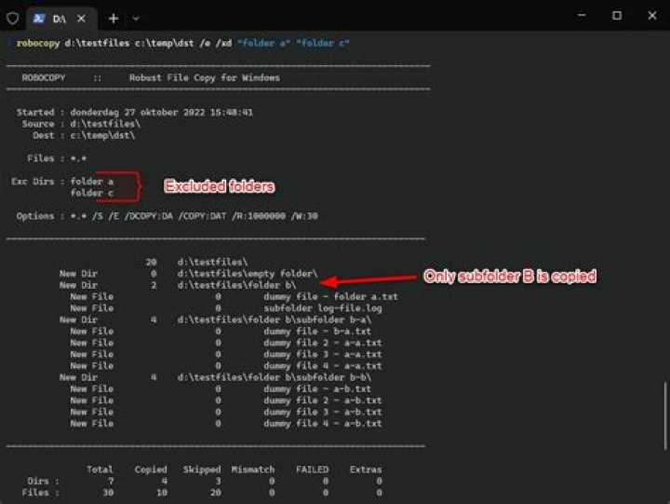The height and width of the screenshot is (504, 670).
Task: Click "dummy file - folder a.txt" entry
Action: [x=330, y=296]
